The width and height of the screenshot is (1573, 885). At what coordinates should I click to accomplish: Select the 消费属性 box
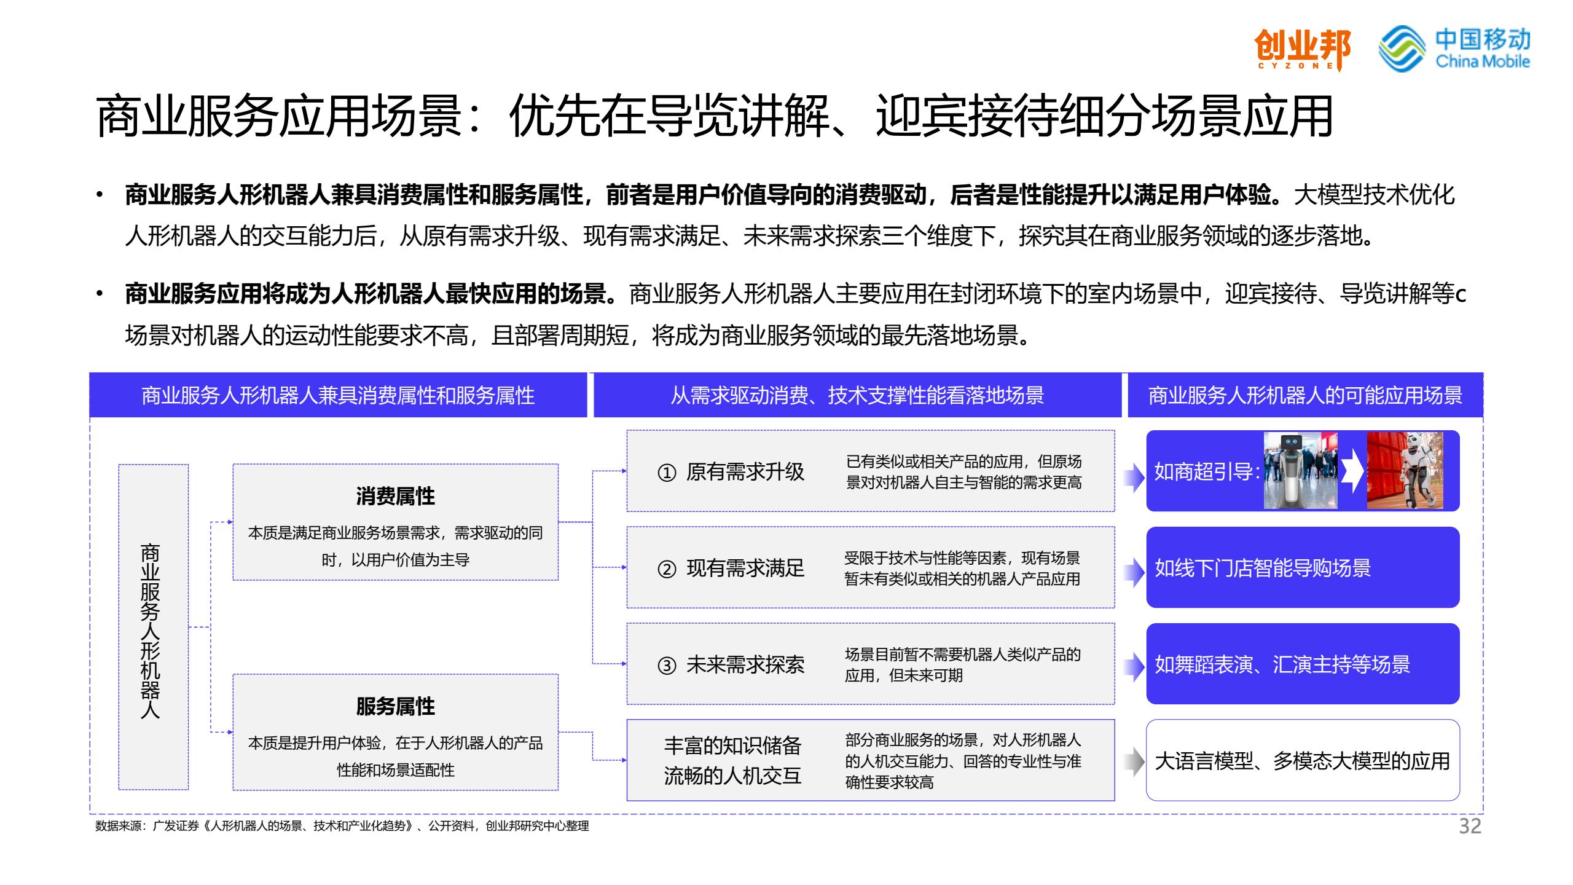395,522
